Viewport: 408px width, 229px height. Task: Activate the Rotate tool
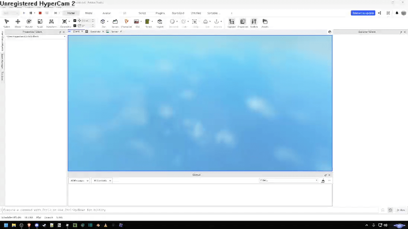pos(29,23)
